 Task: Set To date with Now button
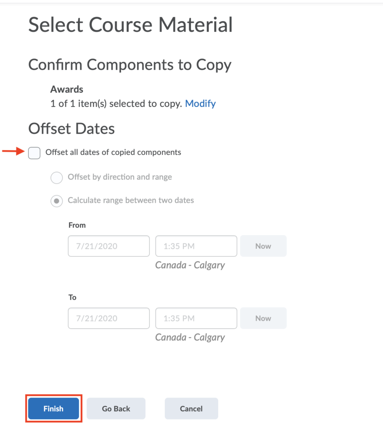coord(263,318)
